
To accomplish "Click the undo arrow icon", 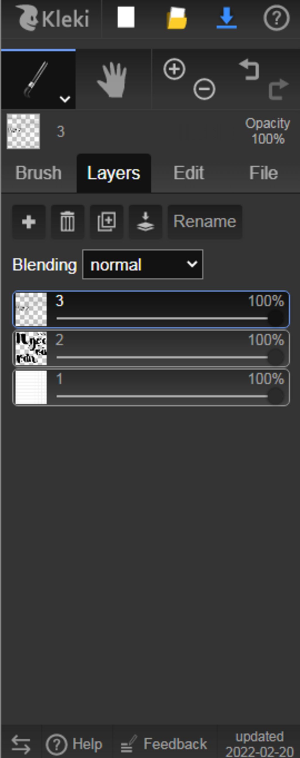I will (249, 70).
